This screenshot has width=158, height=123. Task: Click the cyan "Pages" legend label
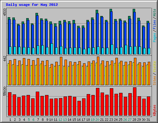click(x=155, y=38)
